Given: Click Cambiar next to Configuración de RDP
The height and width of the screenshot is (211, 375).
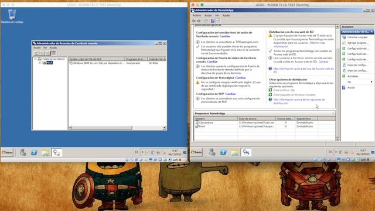Looking at the screenshot, I should (x=230, y=94).
